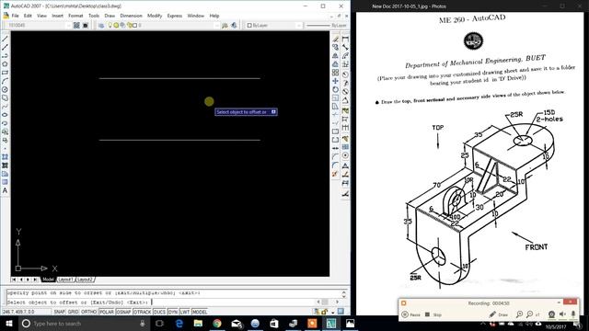This screenshot has width=589, height=331.
Task: Select the Line tool in Draw toolbar
Action: coord(5,39)
